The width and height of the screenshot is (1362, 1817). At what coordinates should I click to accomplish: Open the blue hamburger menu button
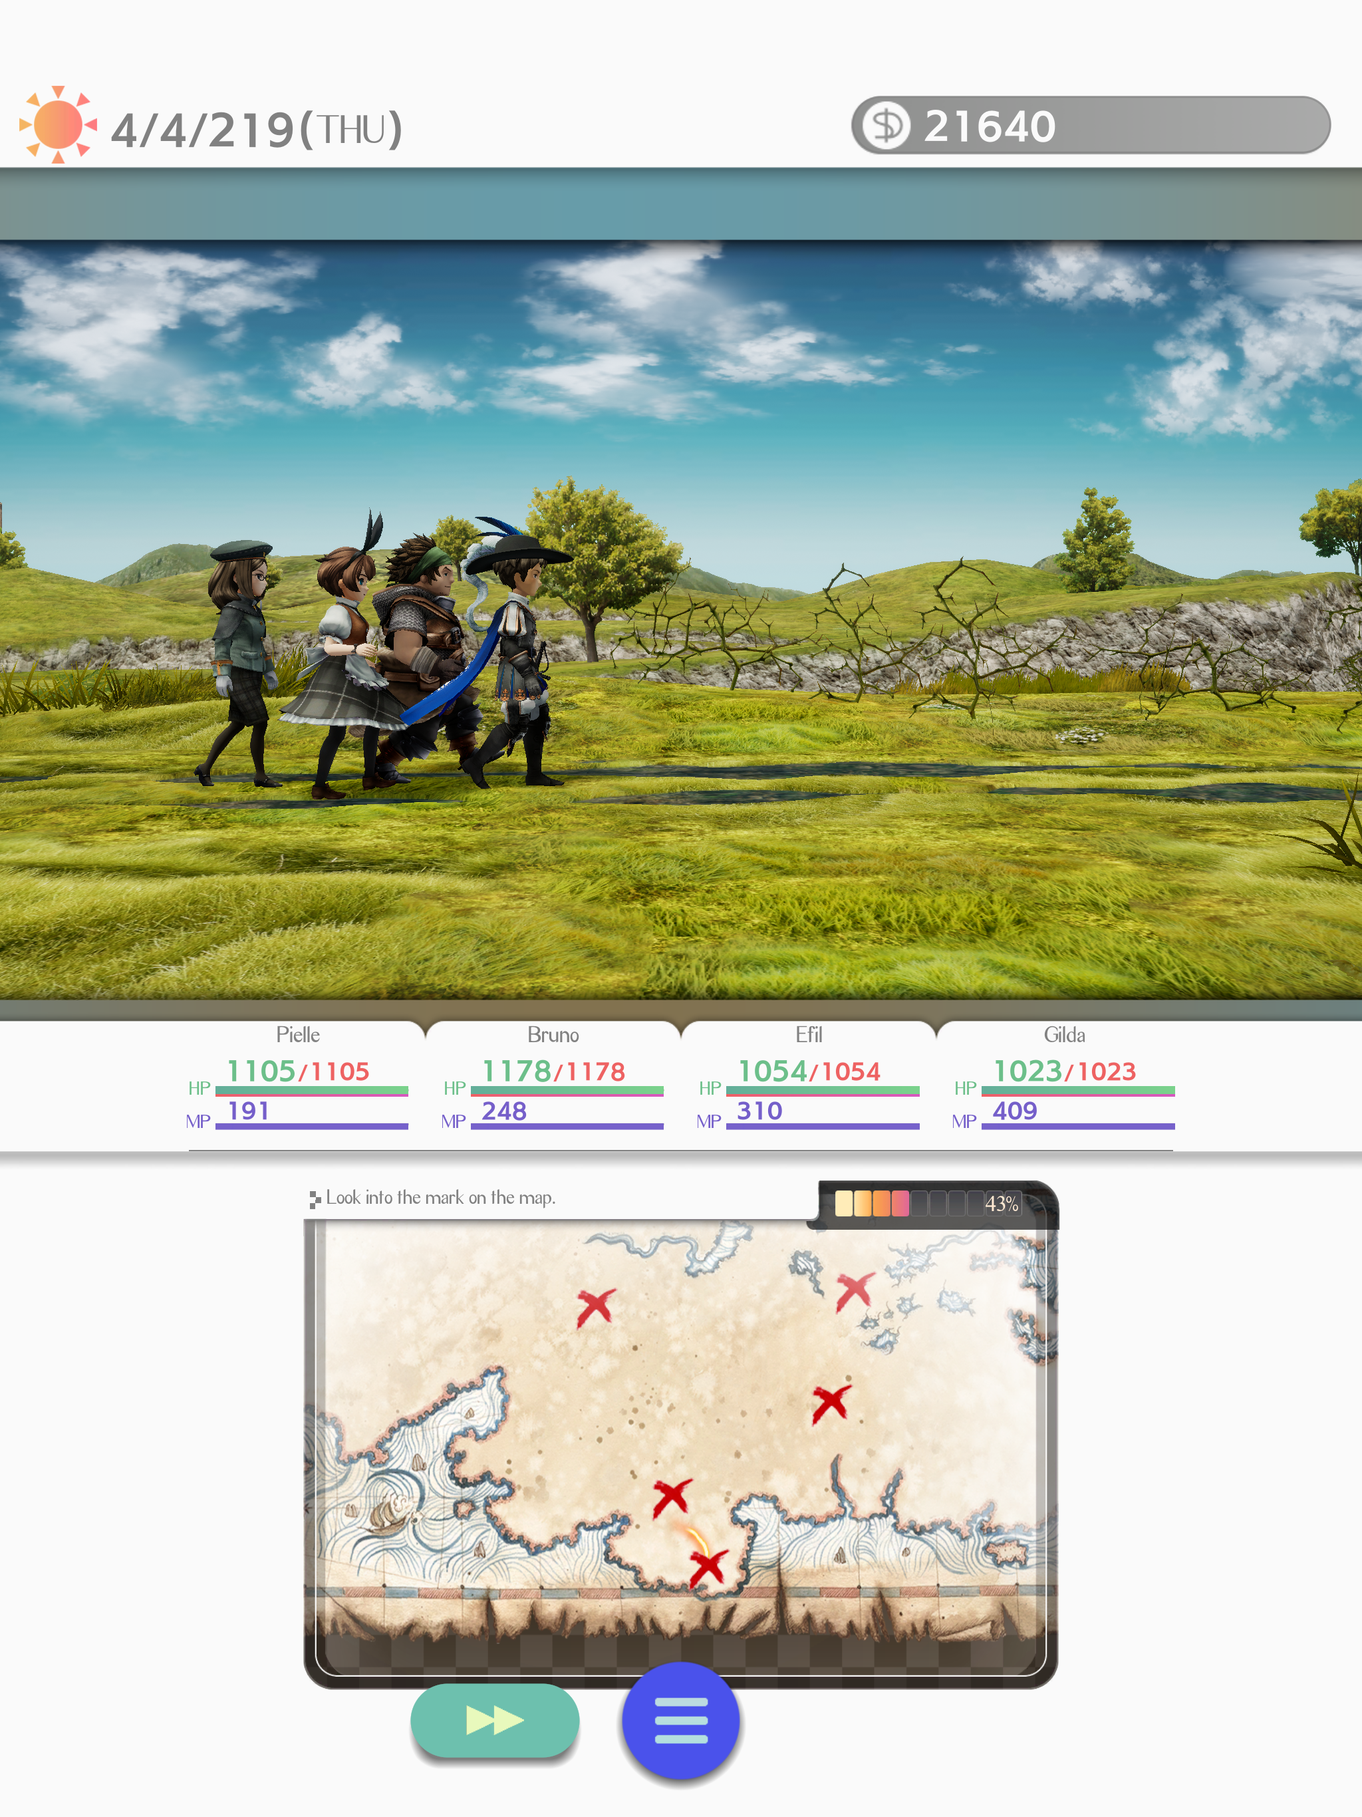click(680, 1720)
